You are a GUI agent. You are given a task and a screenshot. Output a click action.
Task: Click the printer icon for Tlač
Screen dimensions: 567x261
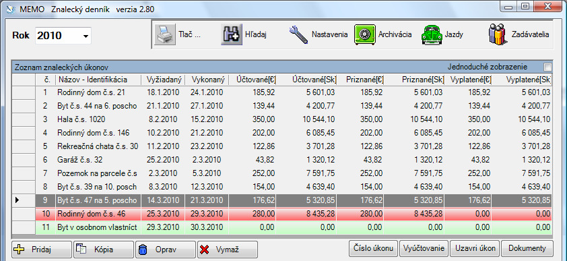coord(165,35)
